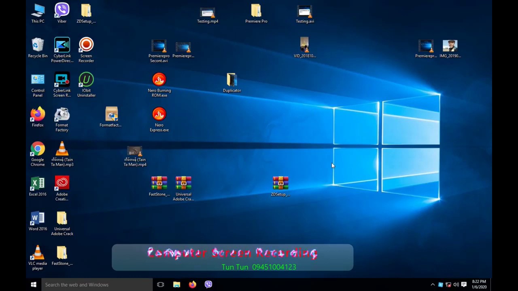Open the Firefox shortcut on the desktop
The height and width of the screenshot is (291, 518).
(38, 117)
